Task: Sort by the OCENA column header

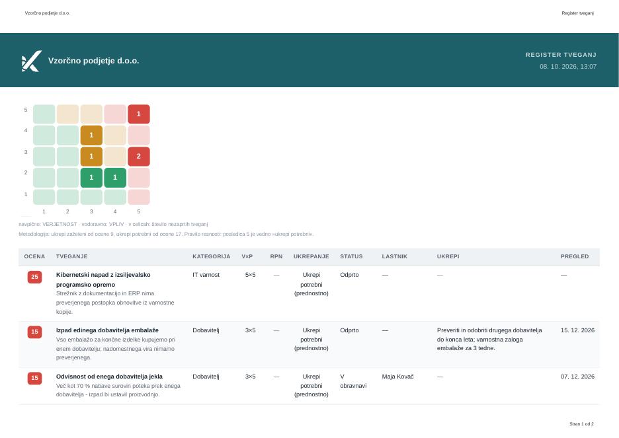Action: [x=34, y=256]
